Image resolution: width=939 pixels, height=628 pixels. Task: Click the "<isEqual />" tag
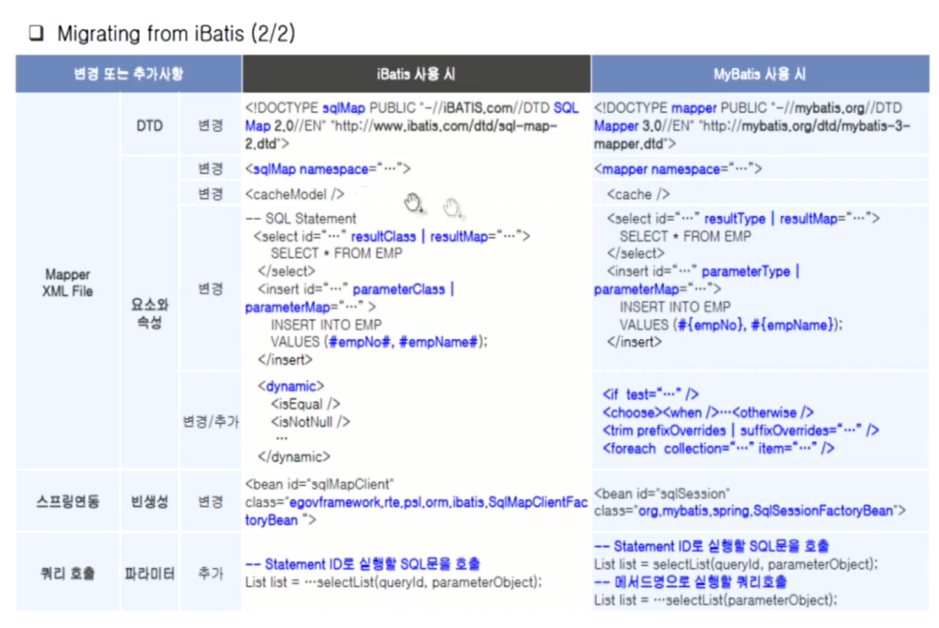pos(305,404)
